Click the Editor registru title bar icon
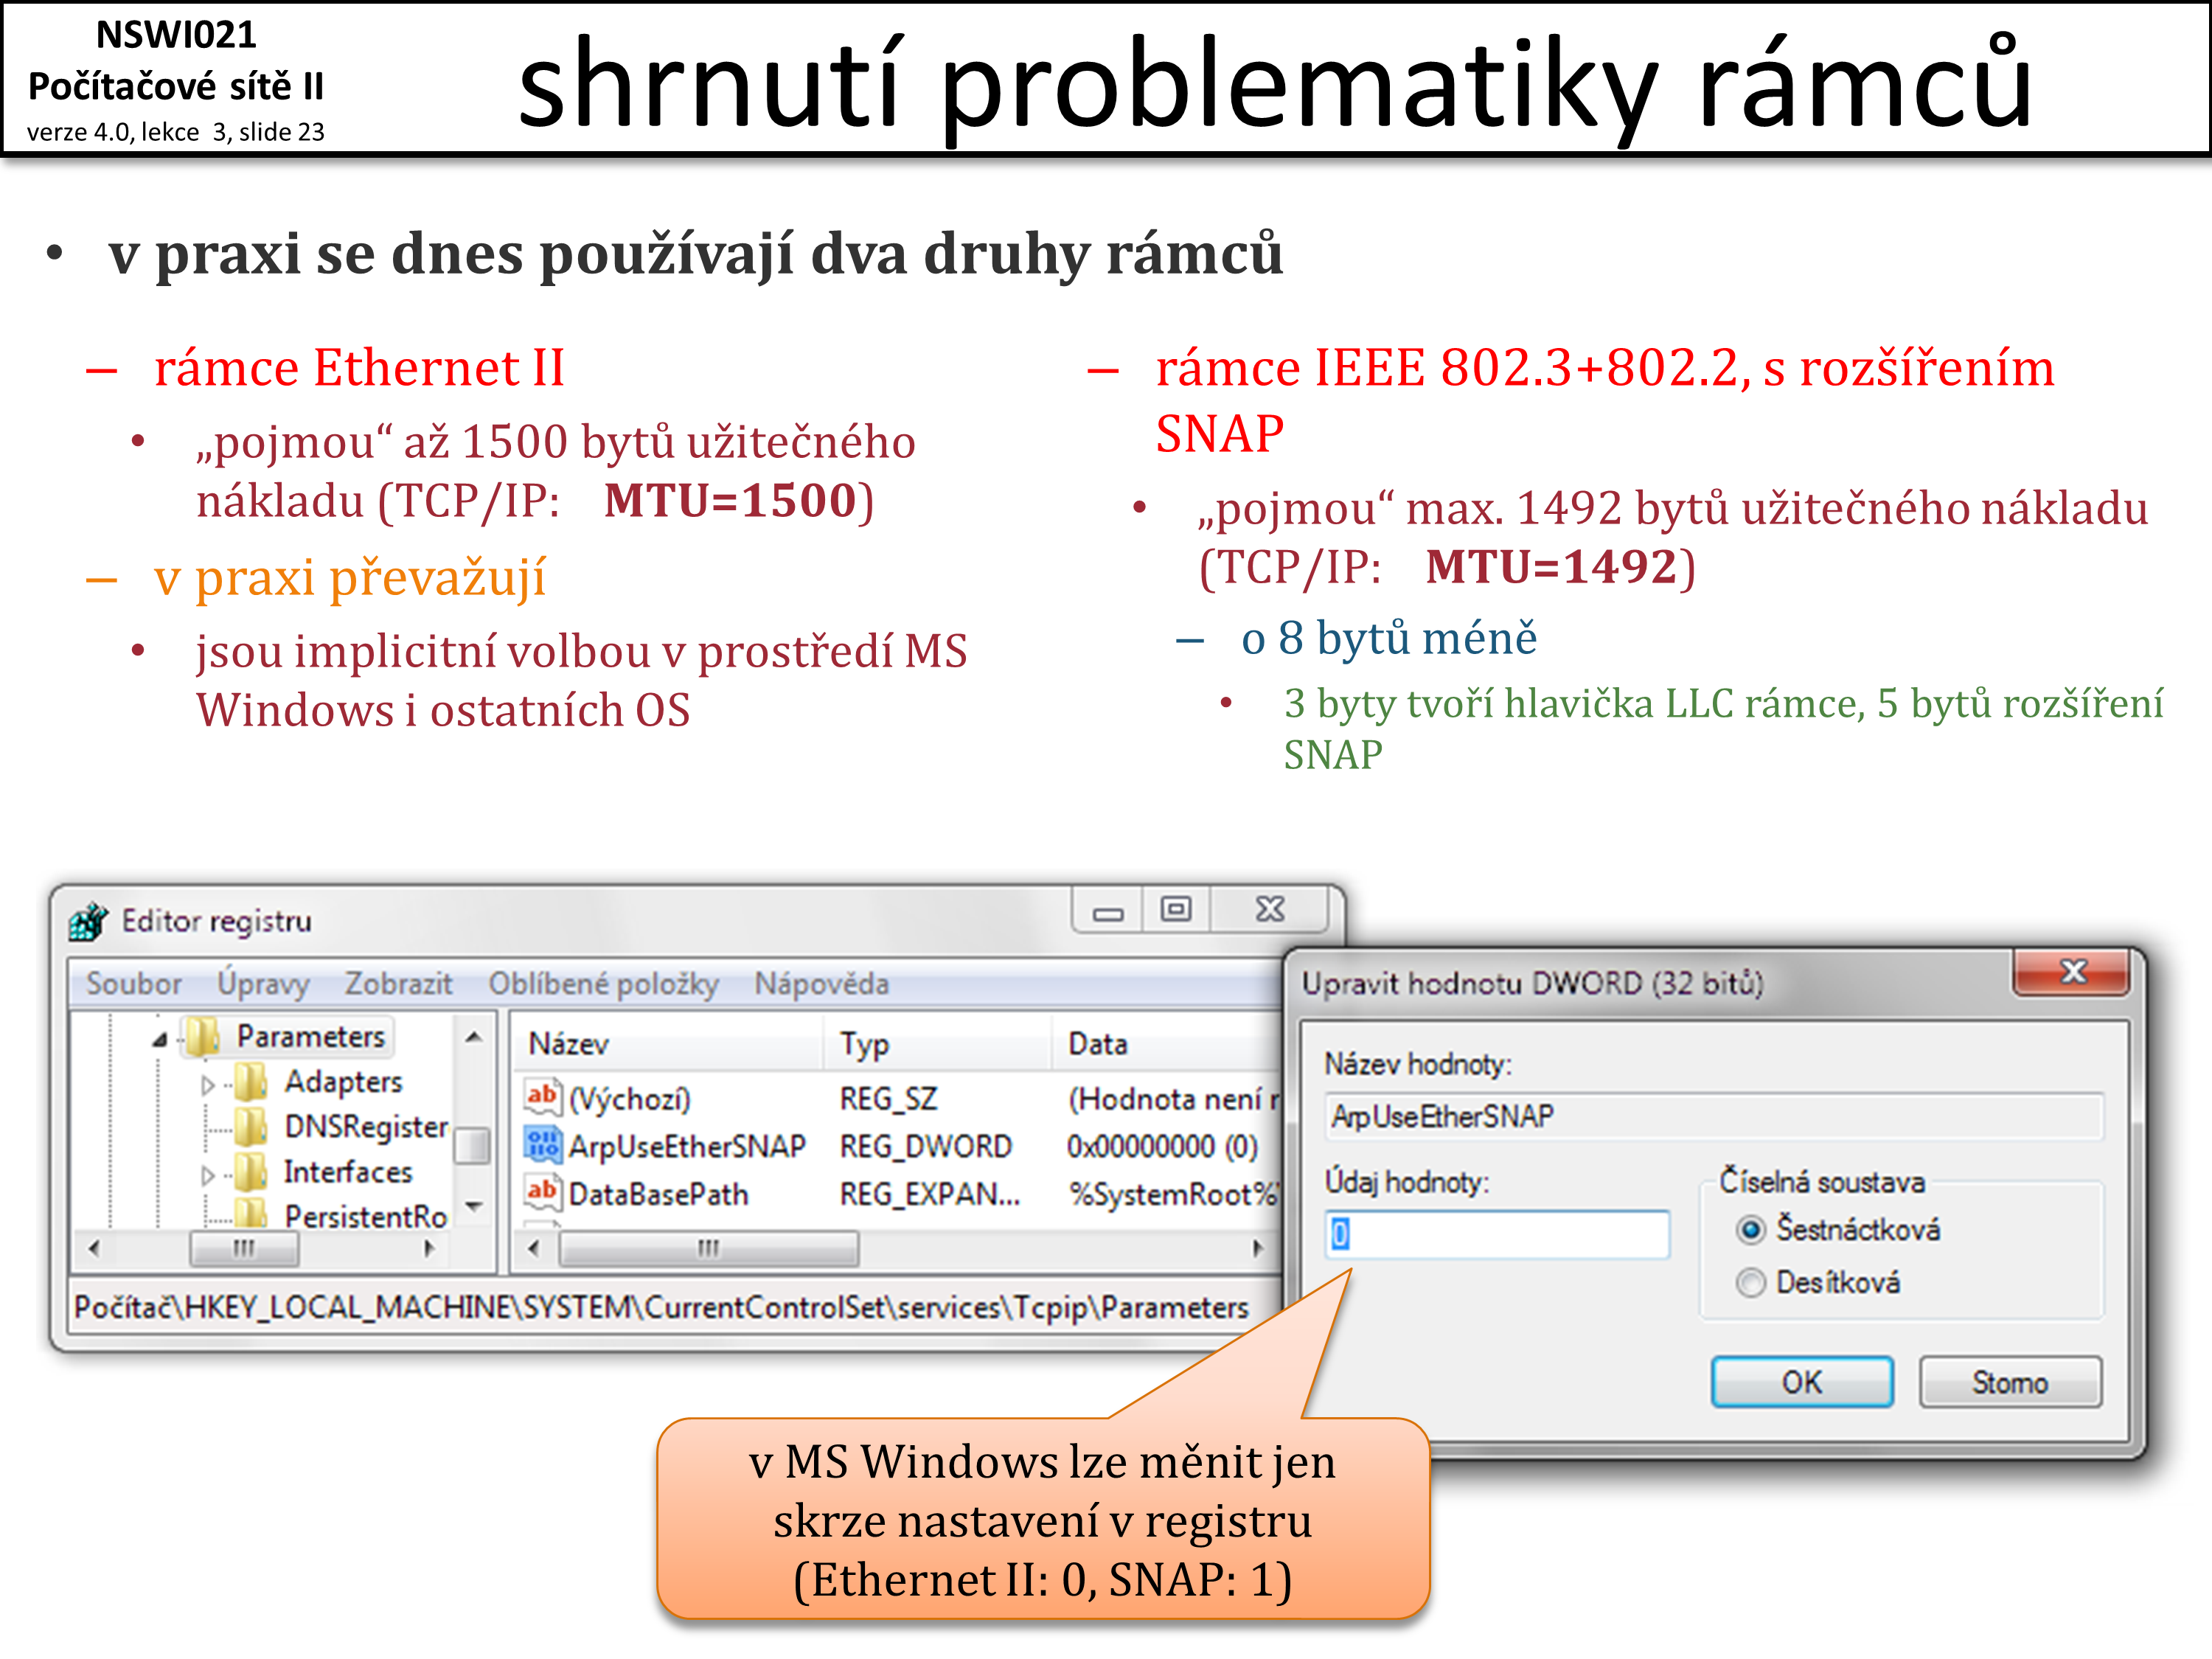 coord(88,921)
